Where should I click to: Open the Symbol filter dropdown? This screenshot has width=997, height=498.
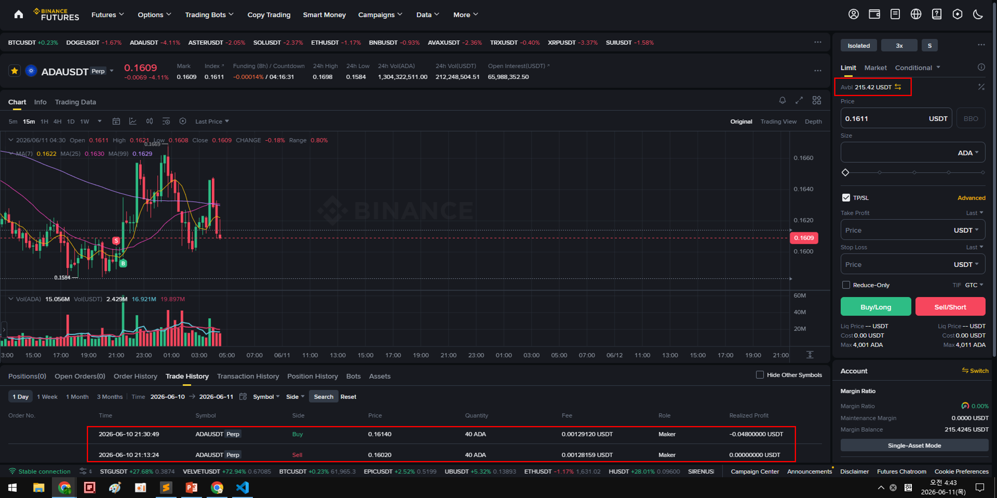pos(266,397)
